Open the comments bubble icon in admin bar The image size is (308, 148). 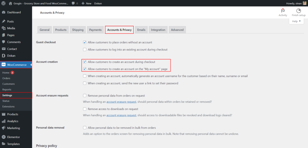[73, 4]
